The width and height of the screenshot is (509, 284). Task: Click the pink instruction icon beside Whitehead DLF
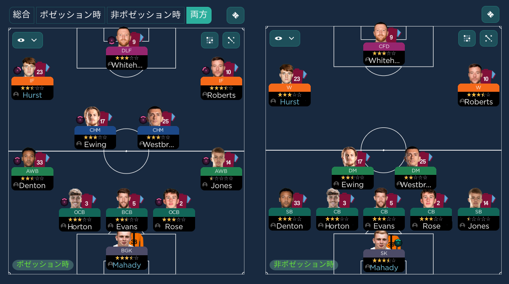pos(111,41)
